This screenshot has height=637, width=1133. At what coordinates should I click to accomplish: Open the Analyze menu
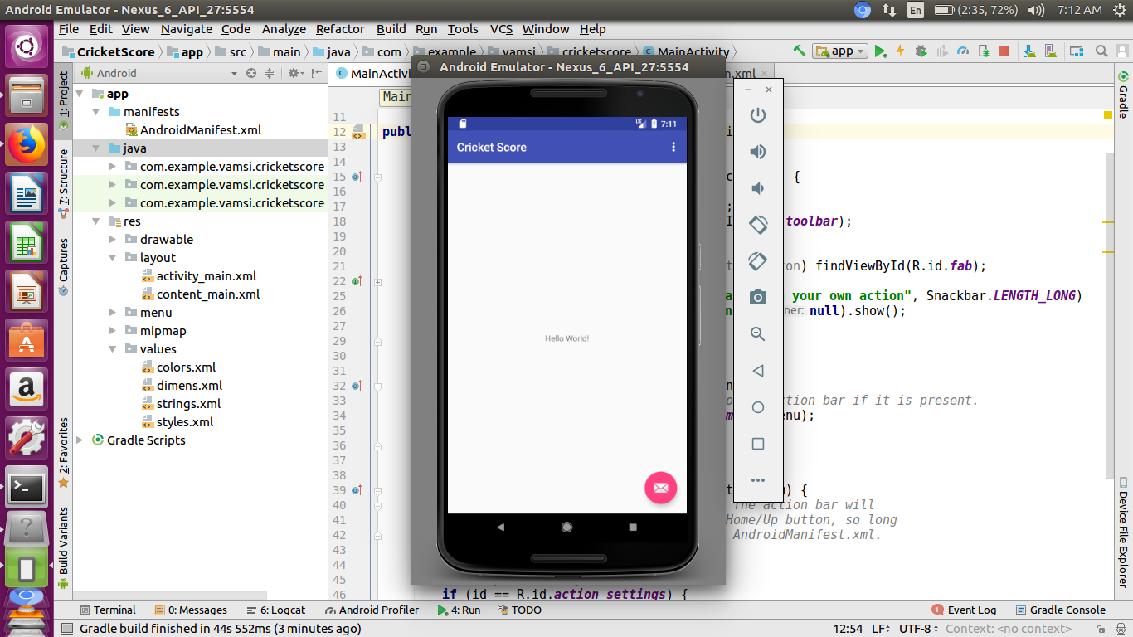(x=284, y=28)
